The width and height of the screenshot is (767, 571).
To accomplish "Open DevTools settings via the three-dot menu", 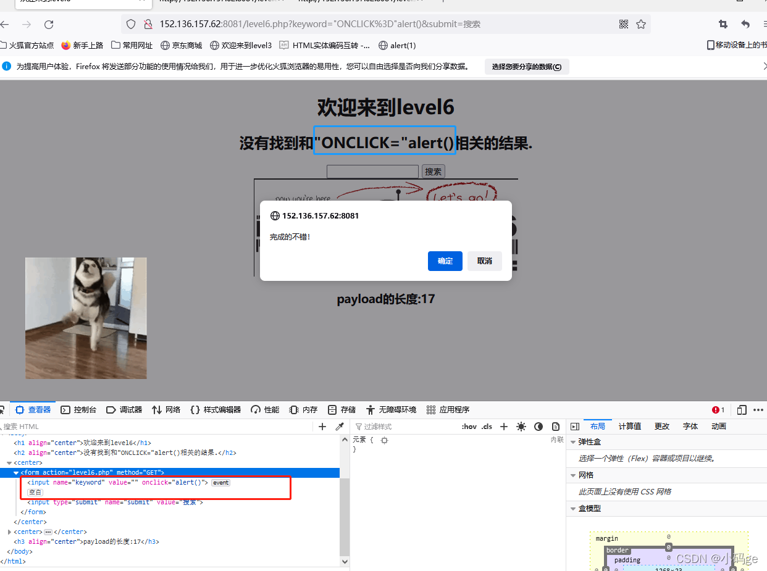I will click(x=758, y=409).
